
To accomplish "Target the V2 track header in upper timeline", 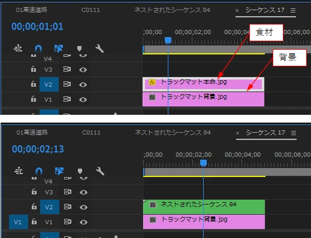I will [x=49, y=84].
